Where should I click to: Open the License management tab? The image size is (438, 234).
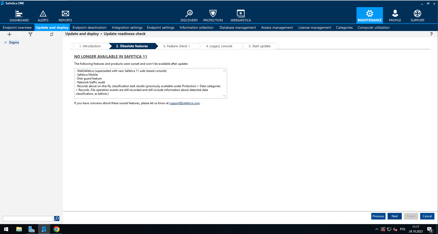(315, 27)
